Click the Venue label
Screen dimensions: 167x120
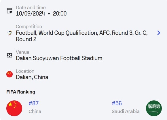click(22, 52)
